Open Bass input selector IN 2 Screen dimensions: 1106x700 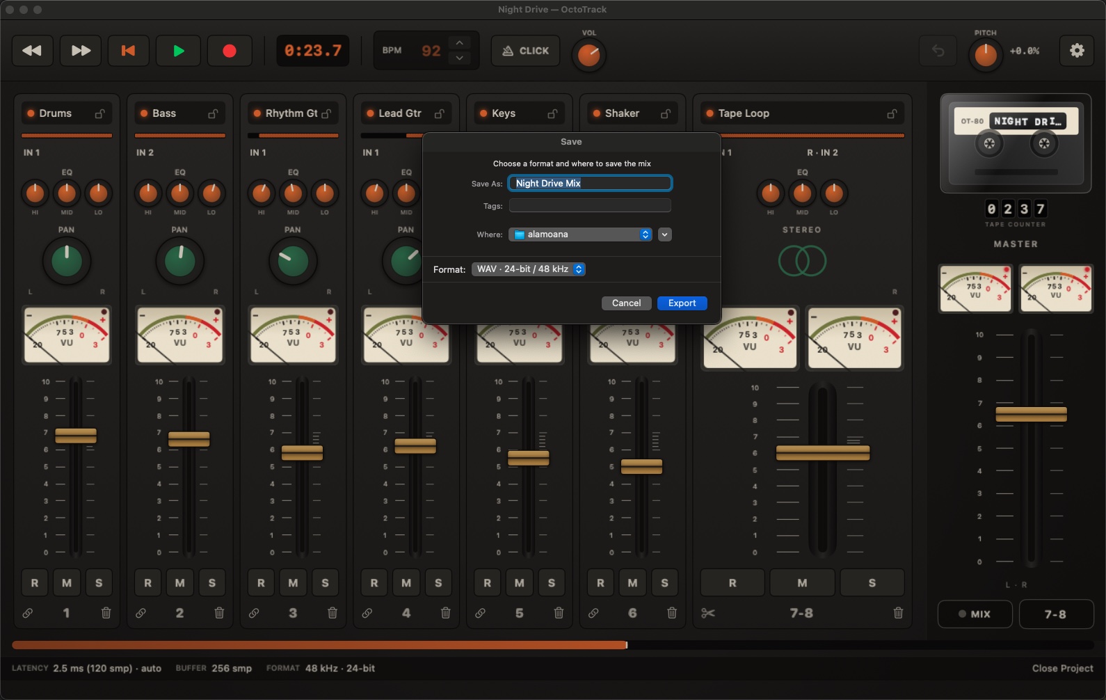pyautogui.click(x=145, y=152)
